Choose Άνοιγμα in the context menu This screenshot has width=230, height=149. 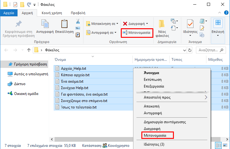pyautogui.click(x=151, y=73)
